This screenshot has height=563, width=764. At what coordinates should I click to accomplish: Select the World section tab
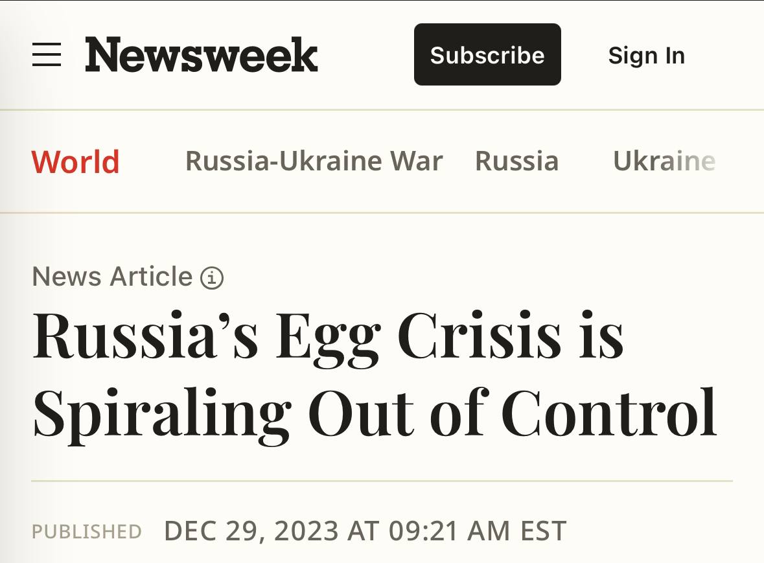click(x=76, y=162)
